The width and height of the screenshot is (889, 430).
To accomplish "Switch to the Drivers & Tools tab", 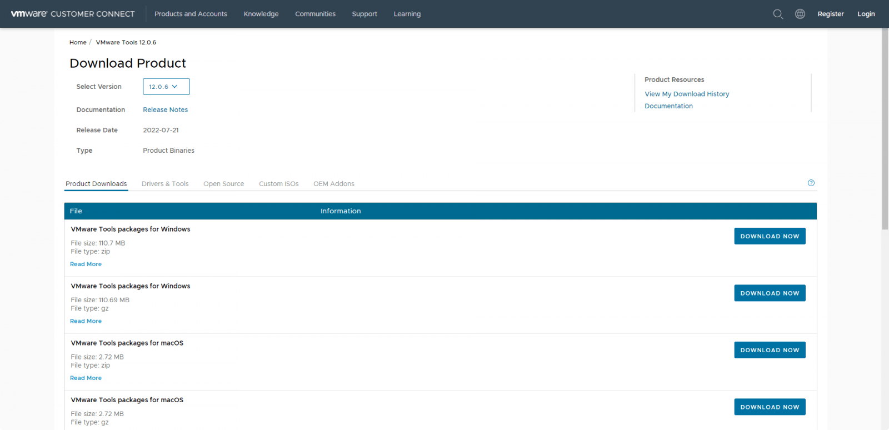I will 165,184.
